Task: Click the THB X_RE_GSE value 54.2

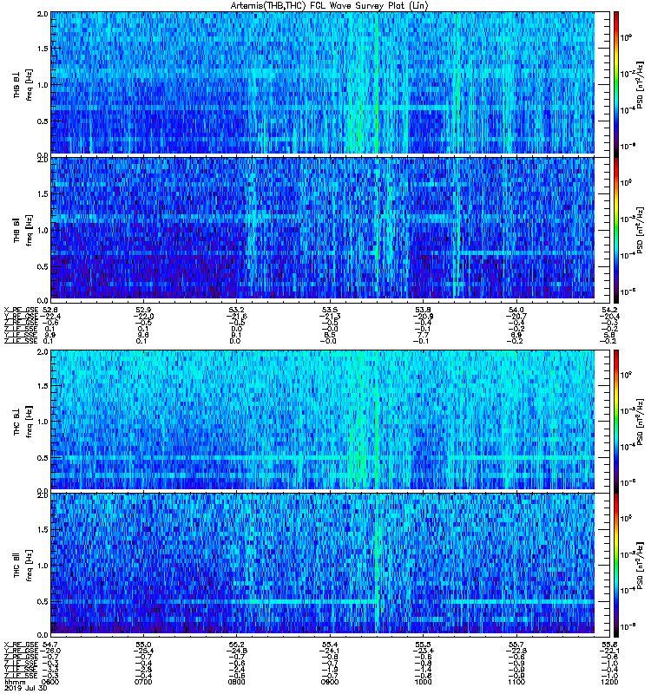Action: 609,310
